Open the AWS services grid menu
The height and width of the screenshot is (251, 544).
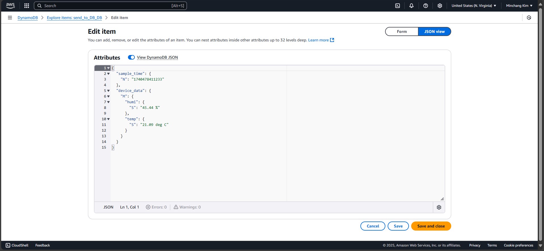pyautogui.click(x=27, y=6)
